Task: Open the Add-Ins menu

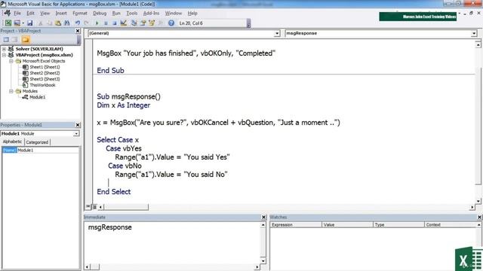Action: pyautogui.click(x=151, y=14)
